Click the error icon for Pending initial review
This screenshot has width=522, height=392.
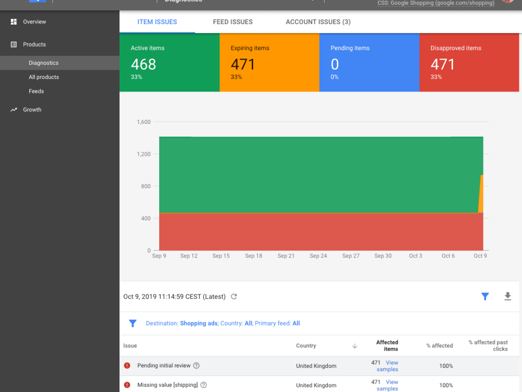[x=127, y=366]
